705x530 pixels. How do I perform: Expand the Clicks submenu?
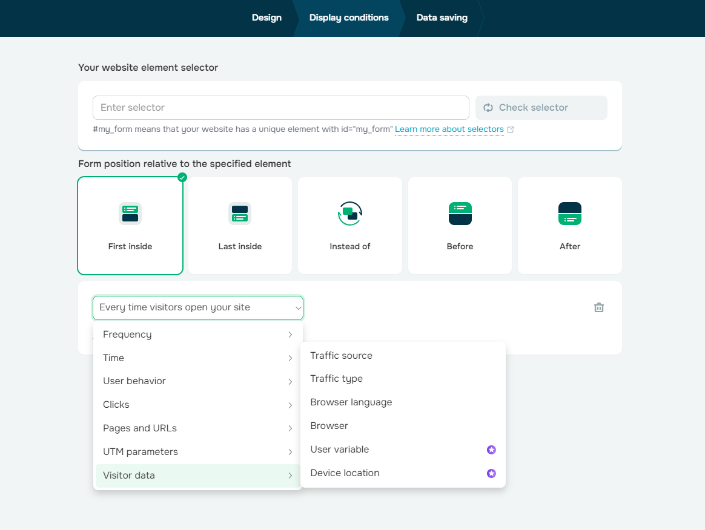pyautogui.click(x=198, y=405)
